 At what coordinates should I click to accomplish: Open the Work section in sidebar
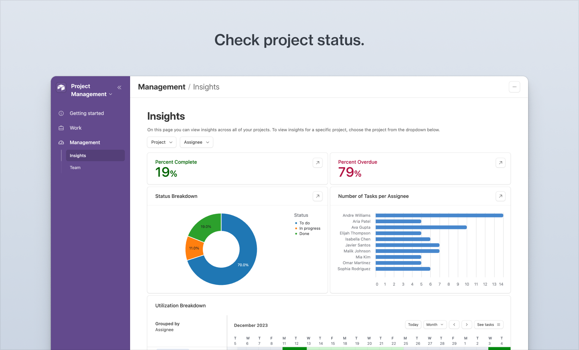75,128
